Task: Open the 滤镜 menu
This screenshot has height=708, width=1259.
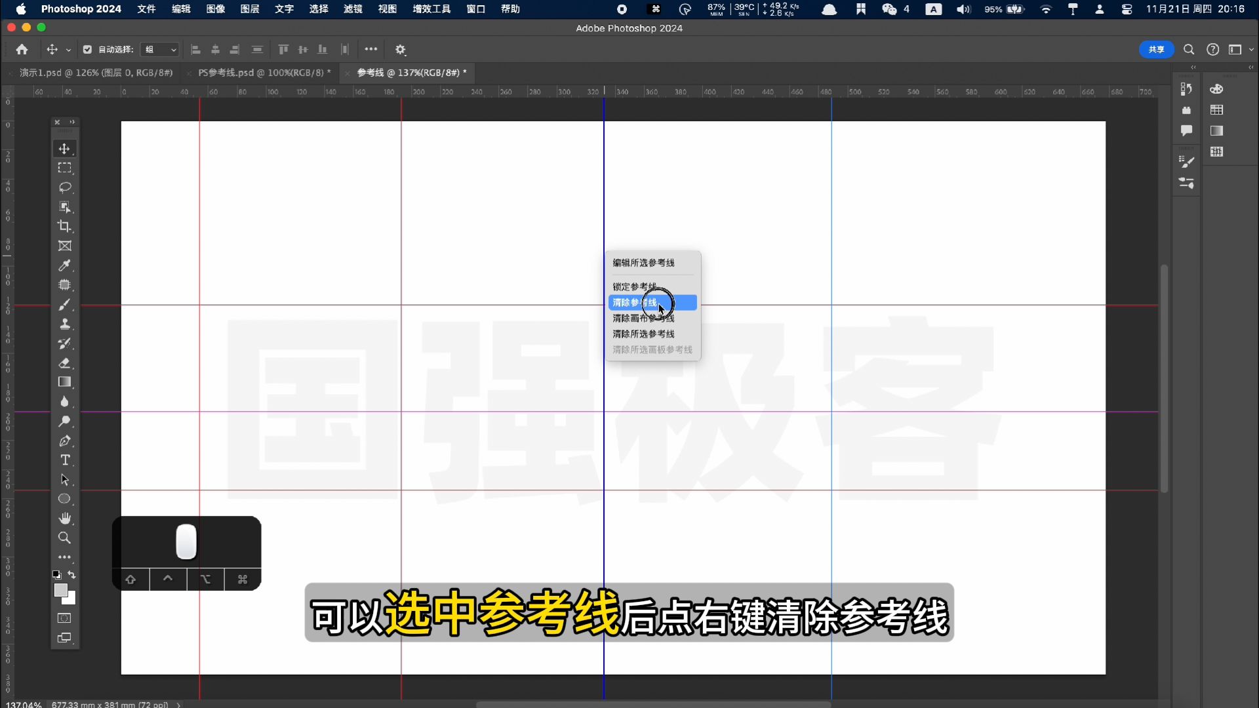Action: (x=353, y=9)
